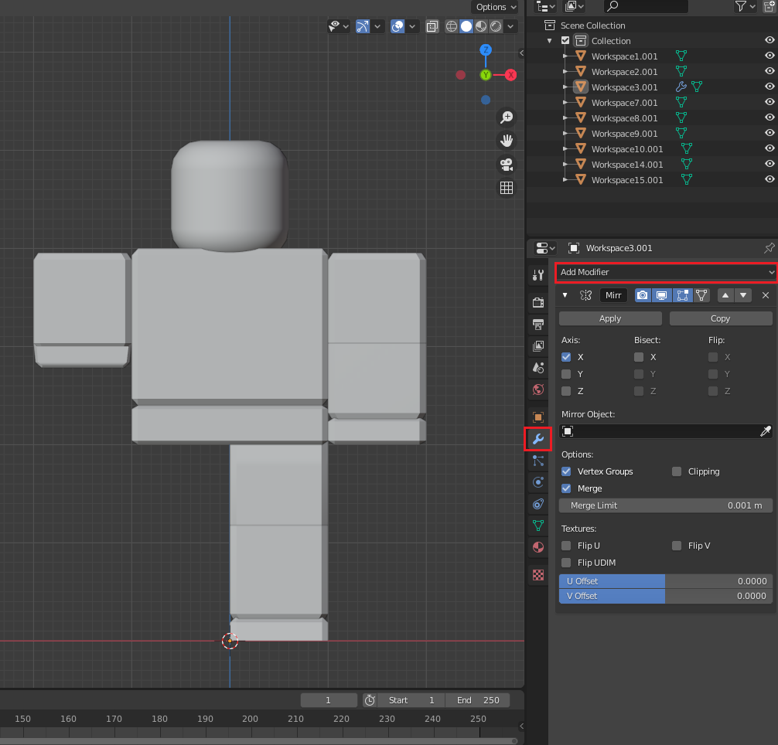
Task: Collapse the Mirror modifier panel triangle
Action: pyautogui.click(x=565, y=295)
